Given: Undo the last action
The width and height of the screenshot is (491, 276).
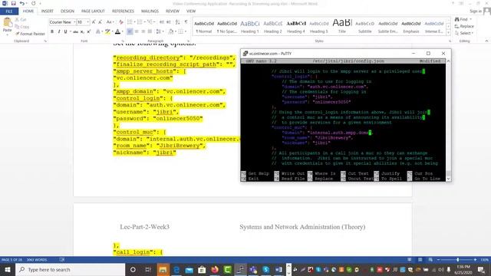Looking at the screenshot, I should [x=21, y=3].
